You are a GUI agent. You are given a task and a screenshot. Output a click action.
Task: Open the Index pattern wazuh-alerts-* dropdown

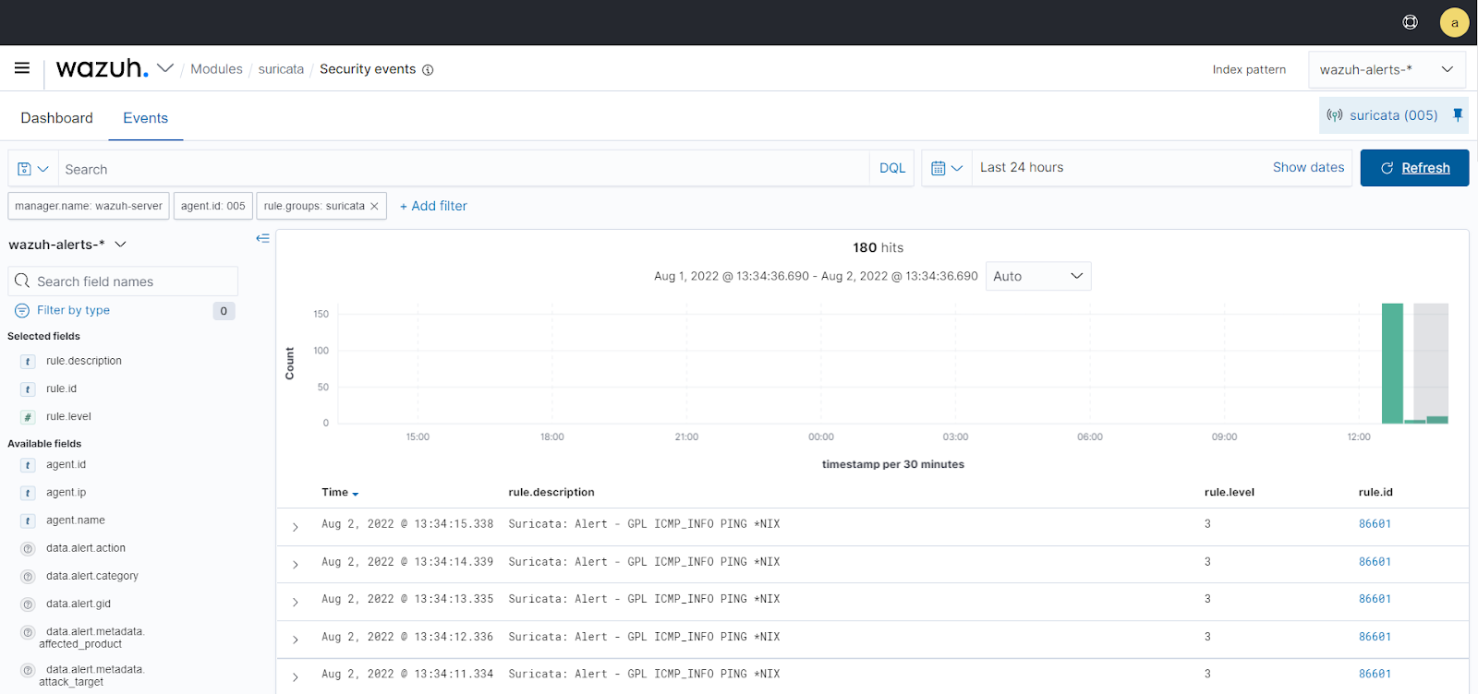(x=1387, y=69)
